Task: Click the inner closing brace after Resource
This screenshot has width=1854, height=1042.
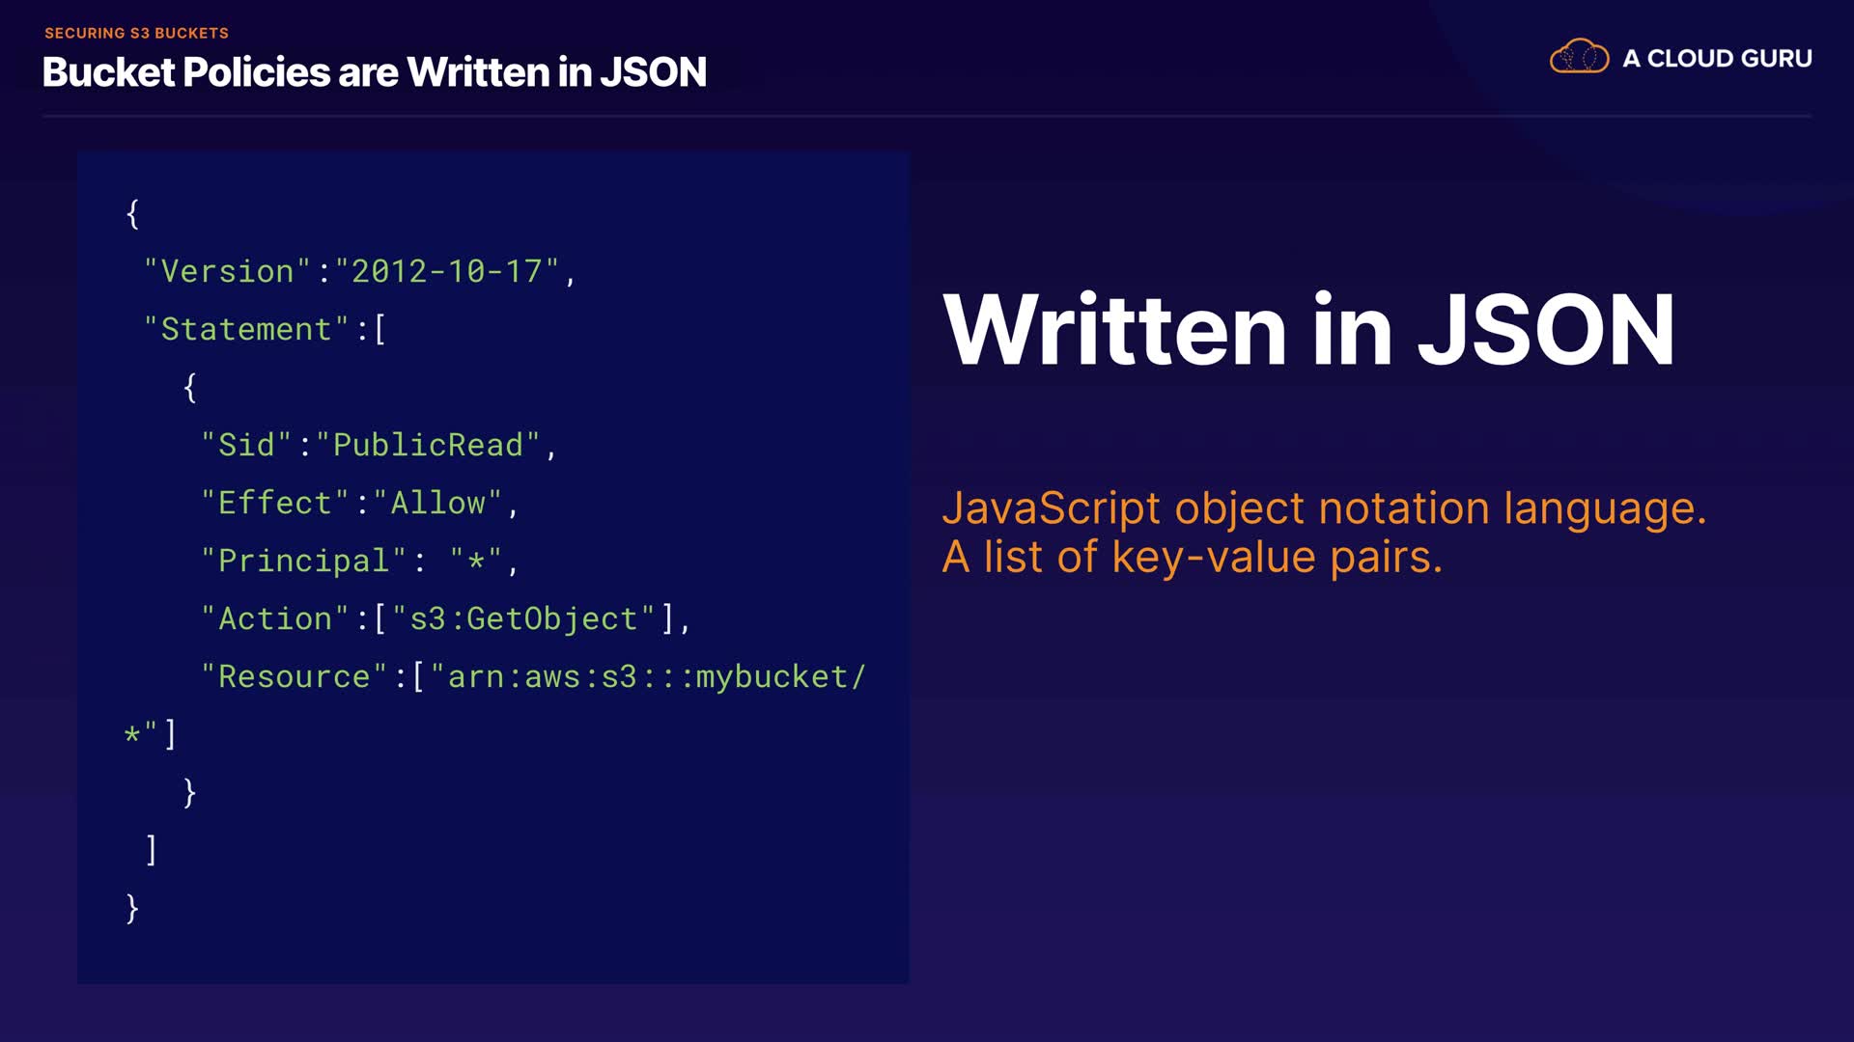Action: (189, 792)
